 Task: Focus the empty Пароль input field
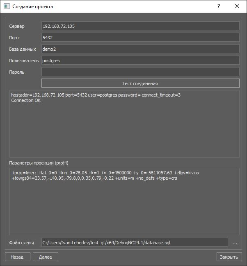(140, 72)
